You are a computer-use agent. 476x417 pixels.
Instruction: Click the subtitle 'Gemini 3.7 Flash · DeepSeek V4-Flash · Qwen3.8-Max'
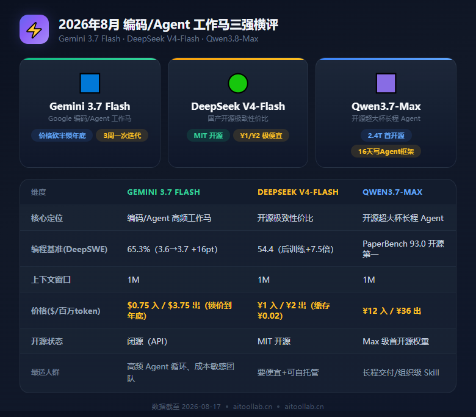158,39
